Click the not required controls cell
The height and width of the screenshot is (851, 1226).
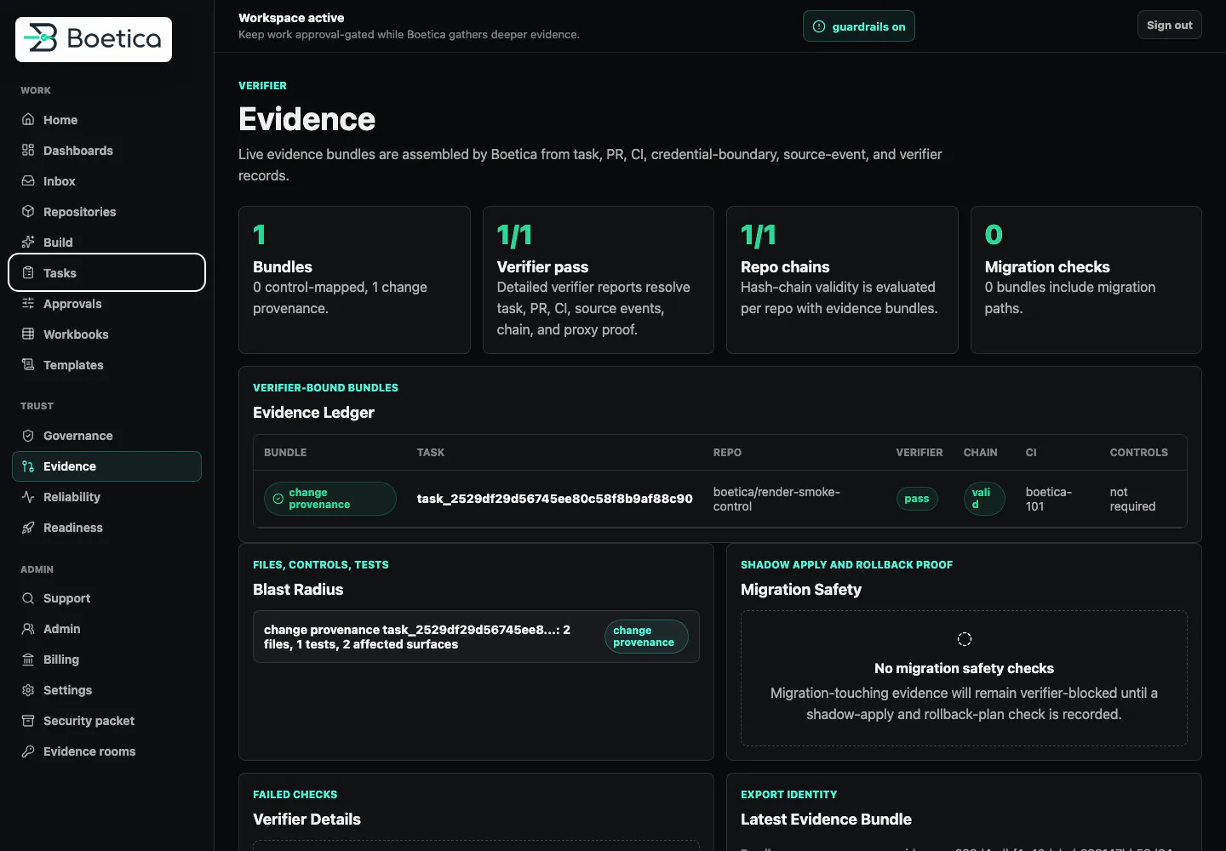click(x=1132, y=499)
